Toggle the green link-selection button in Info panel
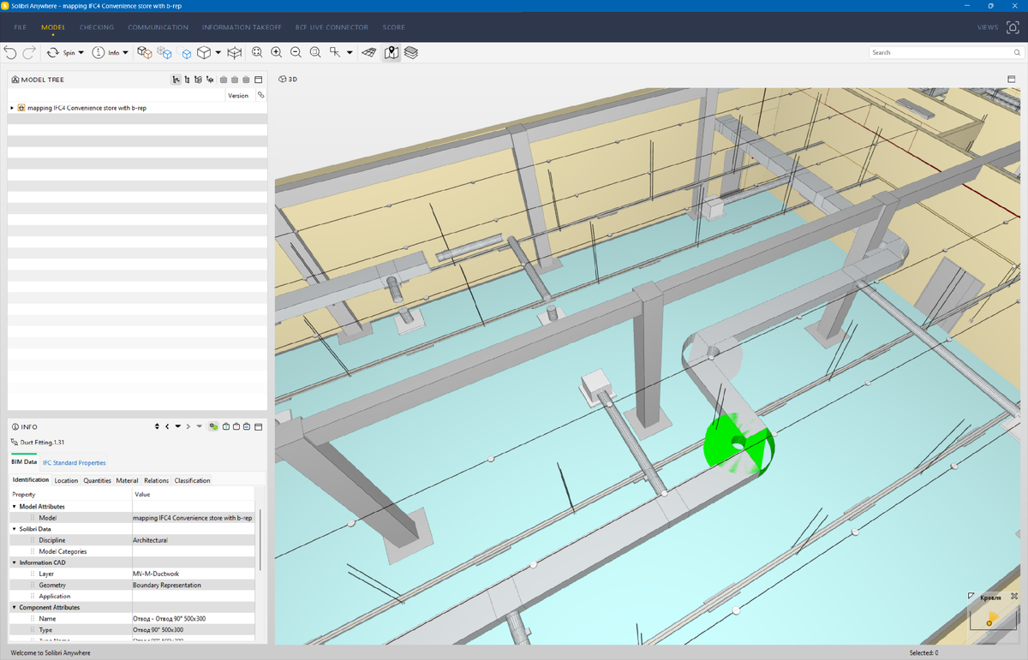The height and width of the screenshot is (660, 1028). (213, 426)
